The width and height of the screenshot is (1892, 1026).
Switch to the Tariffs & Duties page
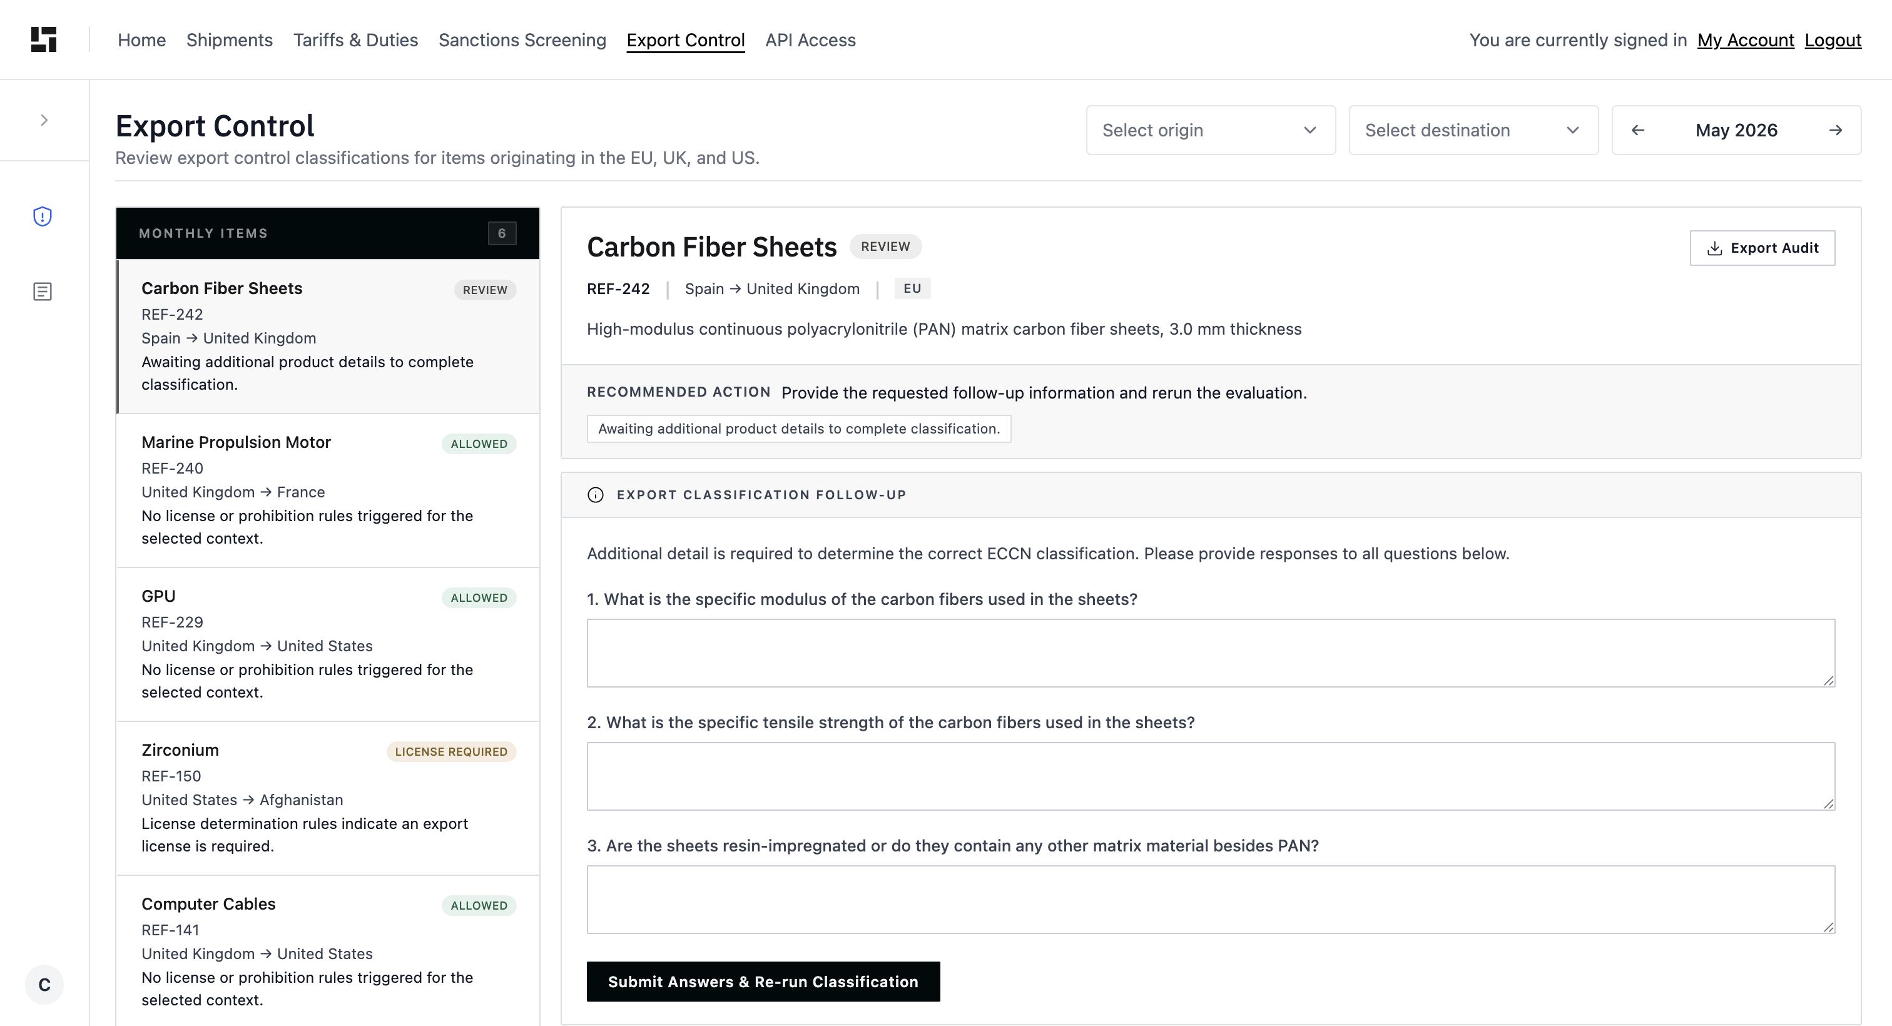pos(355,39)
